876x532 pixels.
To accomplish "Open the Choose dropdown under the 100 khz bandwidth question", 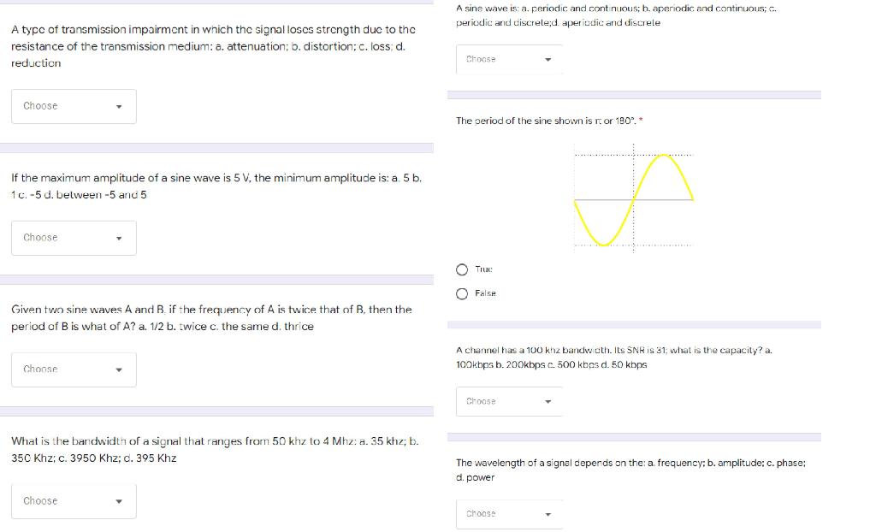I will click(x=509, y=401).
